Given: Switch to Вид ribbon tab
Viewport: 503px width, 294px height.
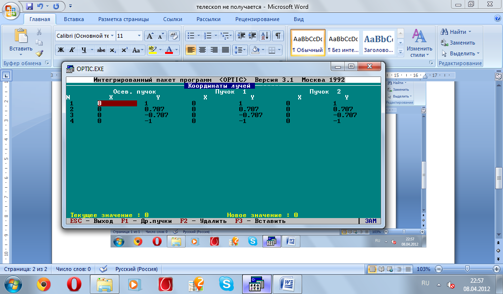Looking at the screenshot, I should point(299,19).
